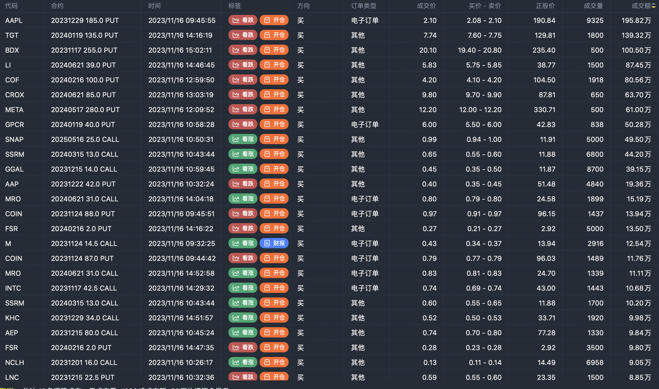This screenshot has width=659, height=389.
Task: Click the 看涨 tag in the AEP row
Action: coord(243,332)
